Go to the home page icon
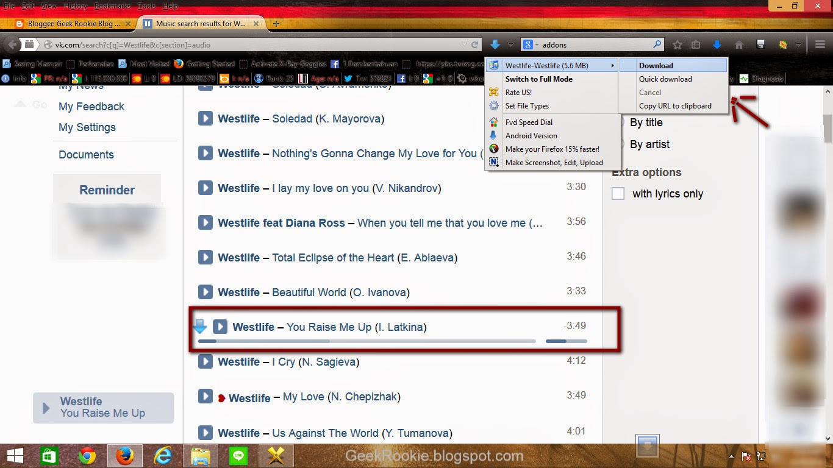This screenshot has width=833, height=468. (739, 44)
